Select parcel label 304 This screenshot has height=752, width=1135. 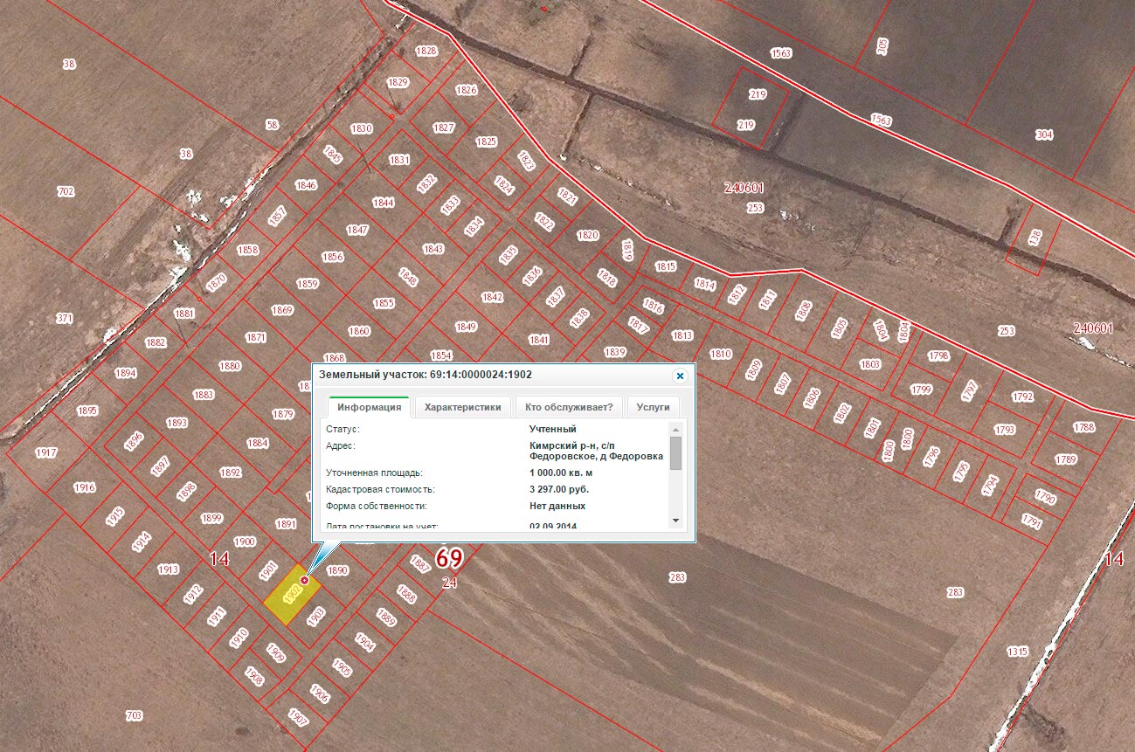click(1044, 135)
